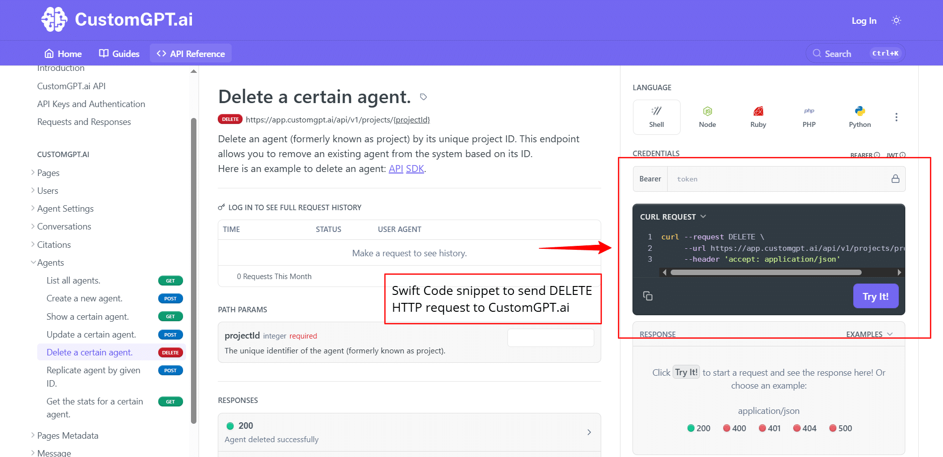Select the 500 response example
This screenshot has width=943, height=457.
click(x=840, y=428)
